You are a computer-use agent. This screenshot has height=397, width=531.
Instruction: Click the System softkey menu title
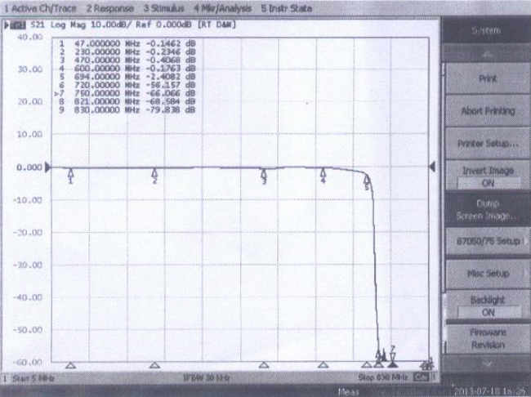[x=486, y=30]
